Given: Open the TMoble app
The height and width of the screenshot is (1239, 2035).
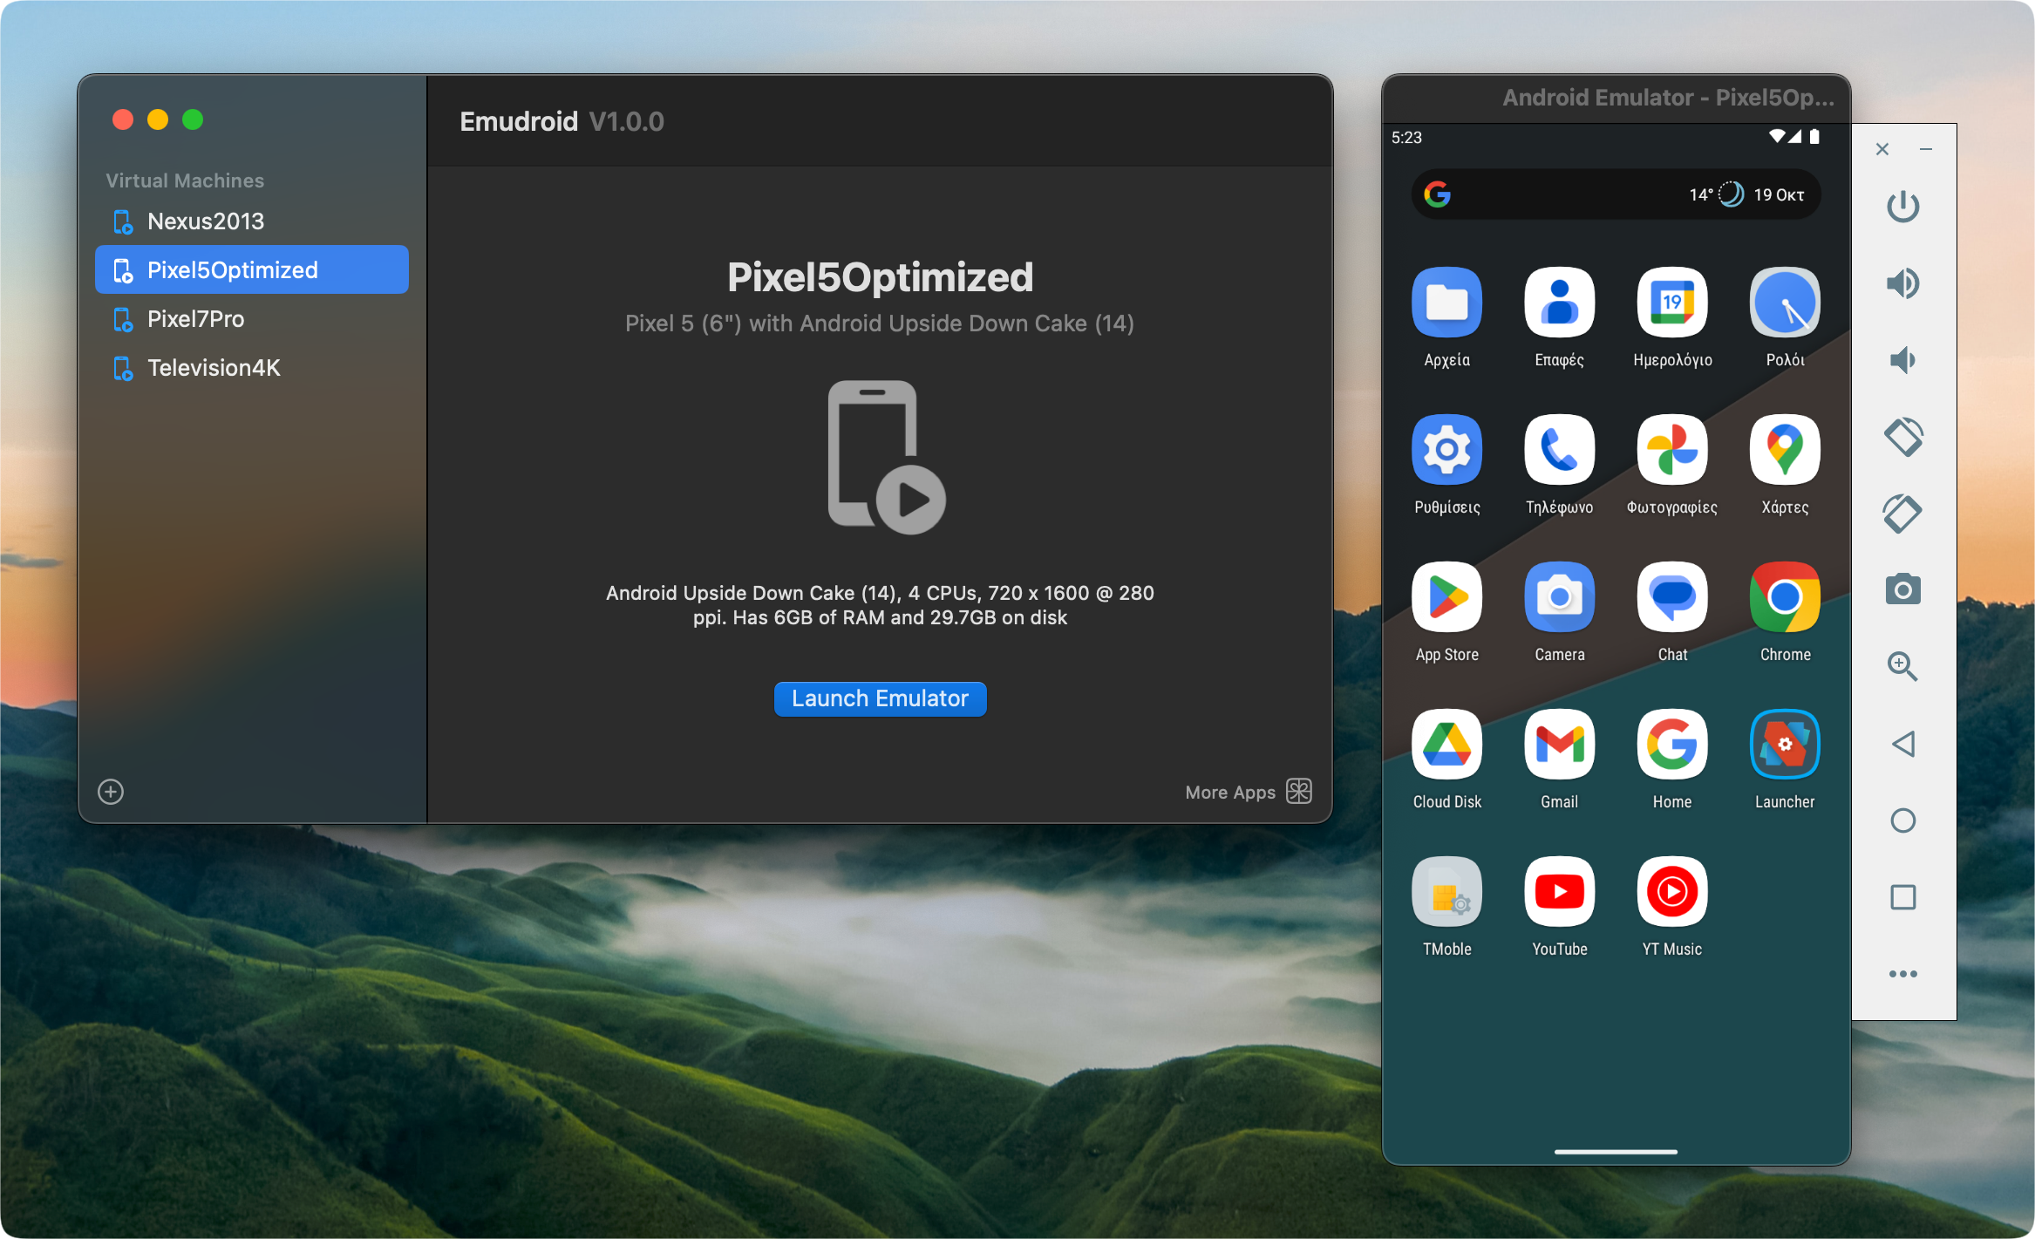Looking at the screenshot, I should coord(1446,907).
